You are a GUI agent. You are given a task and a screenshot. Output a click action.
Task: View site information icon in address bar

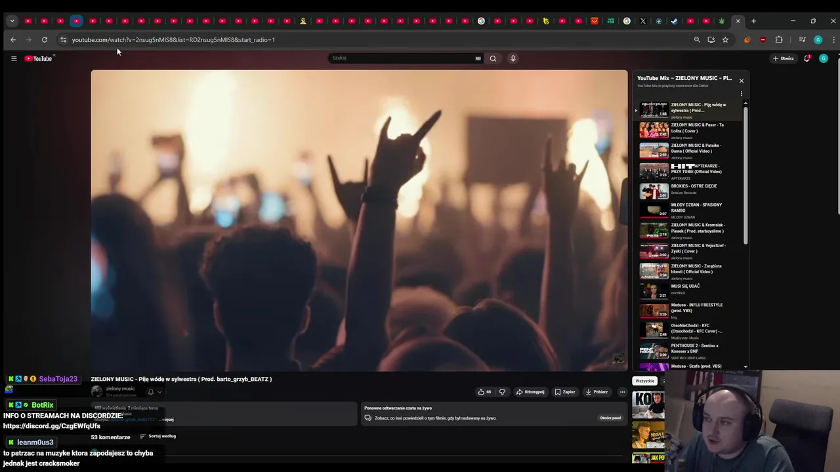coord(63,40)
